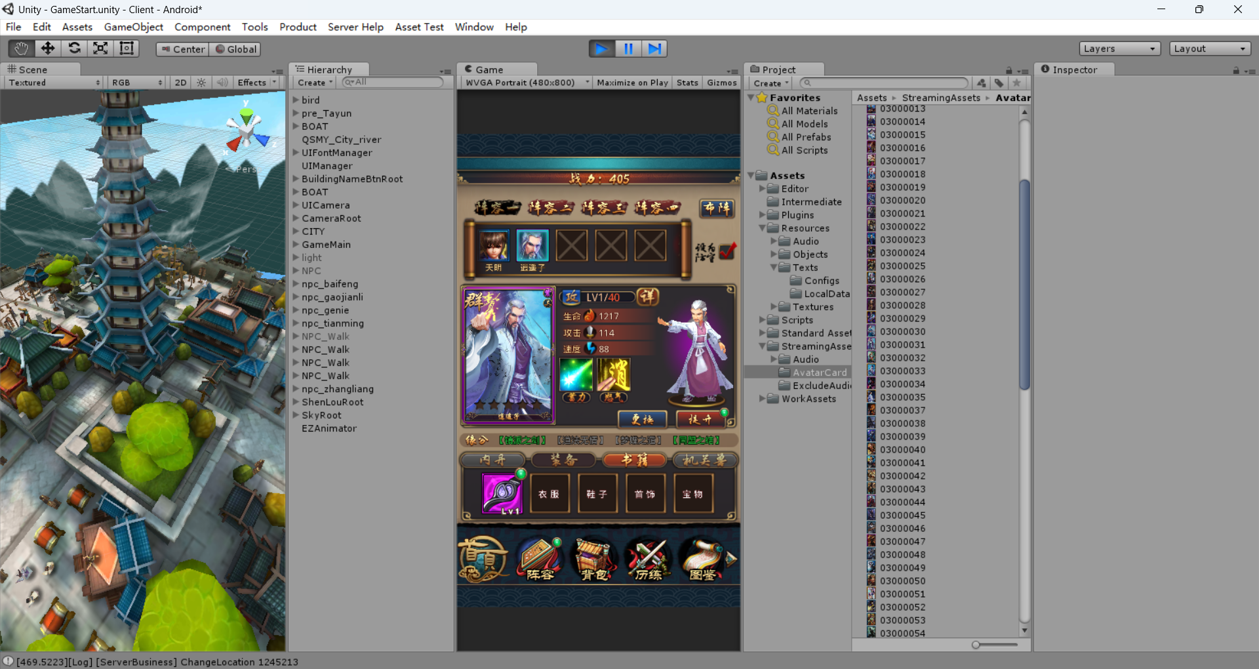Click the 背包 bag icon in game
The height and width of the screenshot is (669, 1259).
[595, 559]
